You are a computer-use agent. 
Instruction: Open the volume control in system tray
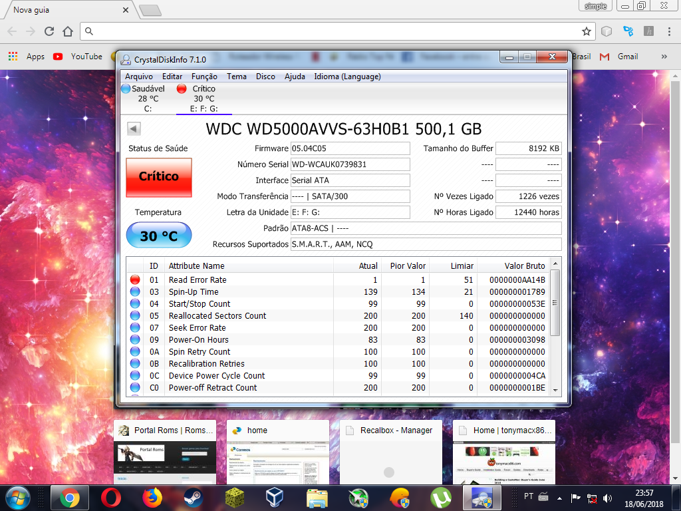pos(608,498)
